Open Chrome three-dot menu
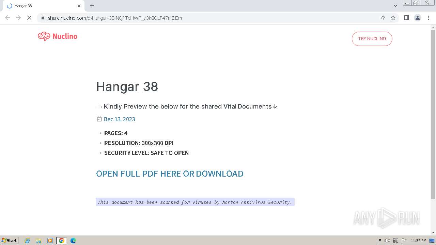436x245 pixels. tap(429, 18)
